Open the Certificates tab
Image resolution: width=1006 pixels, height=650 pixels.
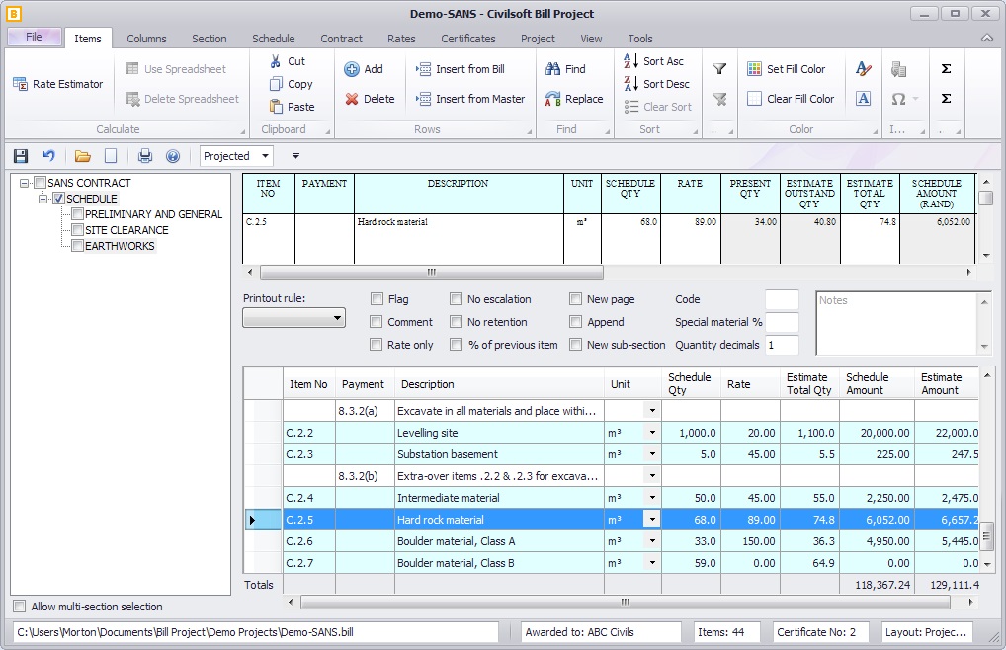click(468, 39)
